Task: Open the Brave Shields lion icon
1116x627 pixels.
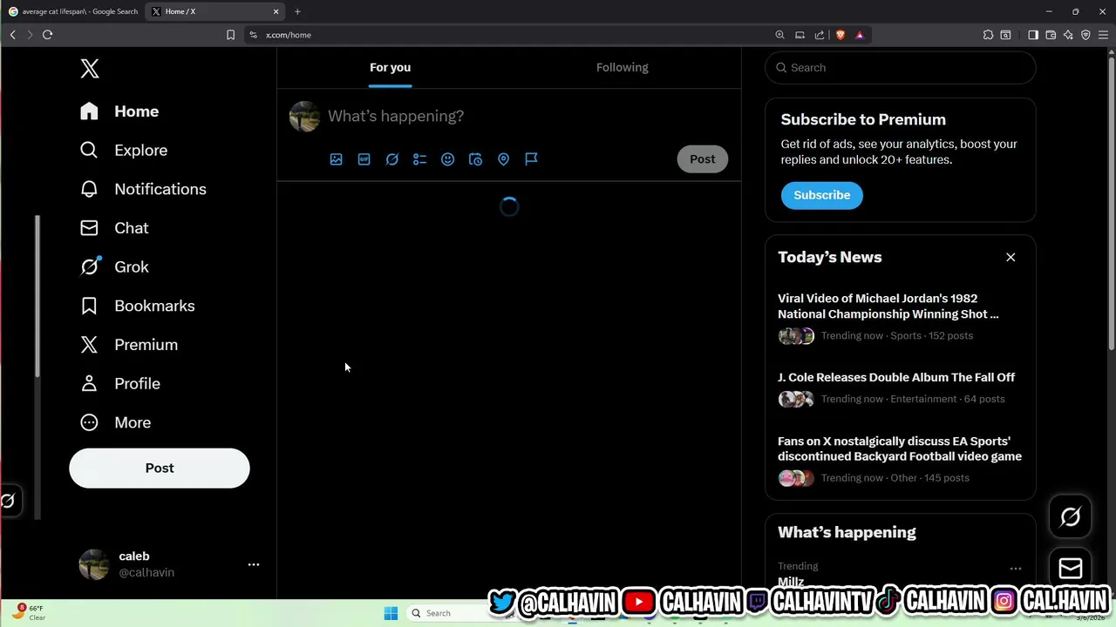Action: (840, 35)
